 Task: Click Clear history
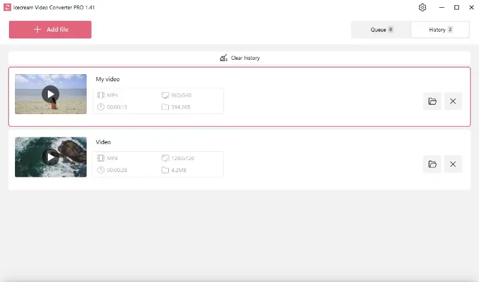[239, 58]
